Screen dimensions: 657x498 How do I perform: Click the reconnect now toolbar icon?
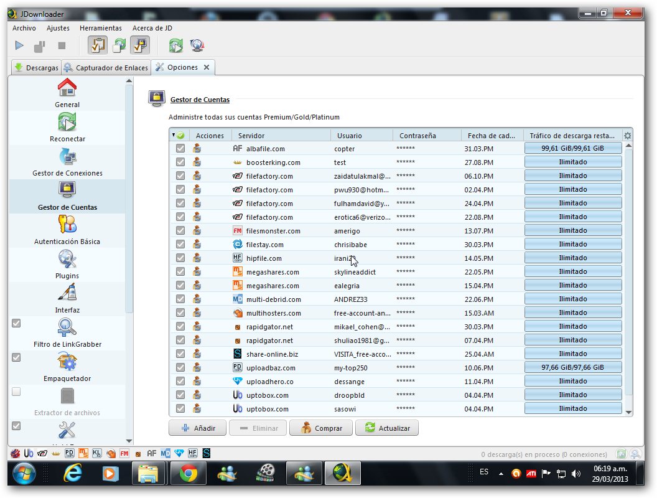pos(176,45)
